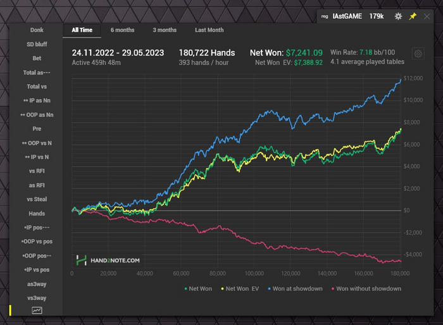Select the •IP pos--- sidebar item

point(37,228)
